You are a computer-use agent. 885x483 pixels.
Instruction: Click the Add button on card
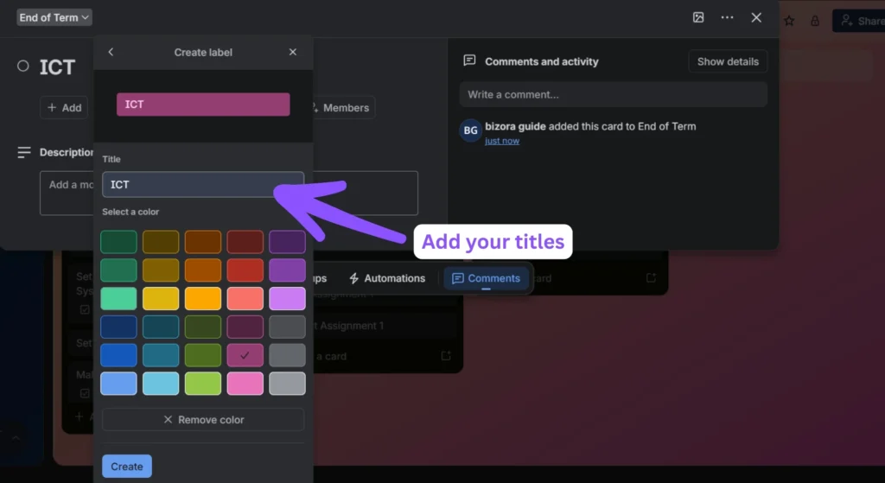[64, 107]
